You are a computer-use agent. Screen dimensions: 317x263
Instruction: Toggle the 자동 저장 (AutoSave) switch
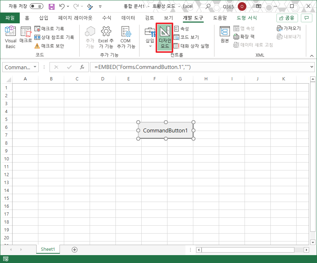[36, 6]
